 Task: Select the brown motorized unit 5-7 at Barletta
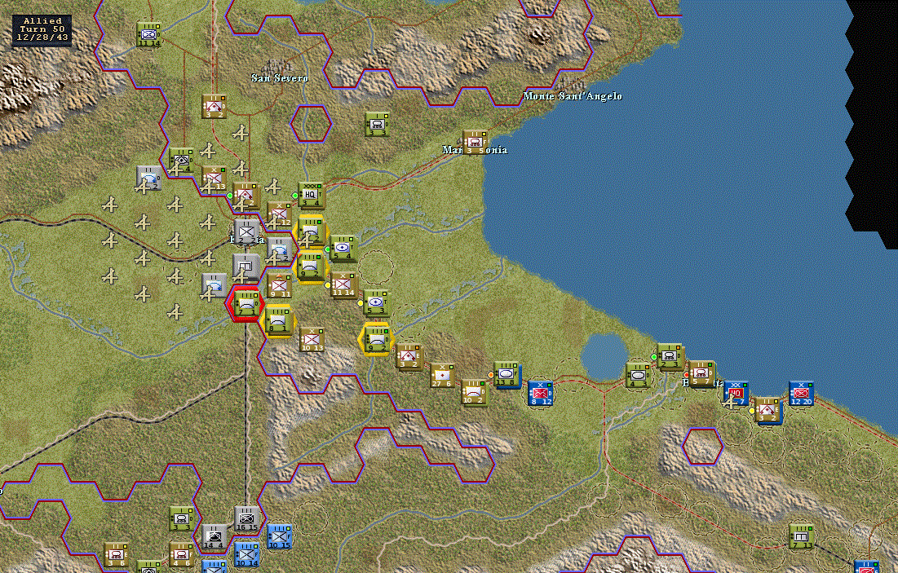[701, 372]
